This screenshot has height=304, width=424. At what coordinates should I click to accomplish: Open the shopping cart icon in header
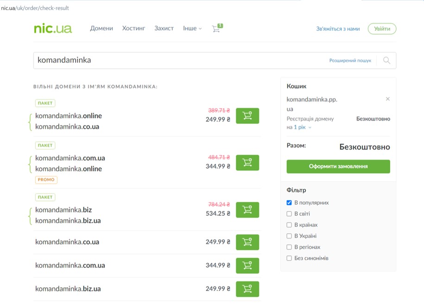pyautogui.click(x=216, y=29)
